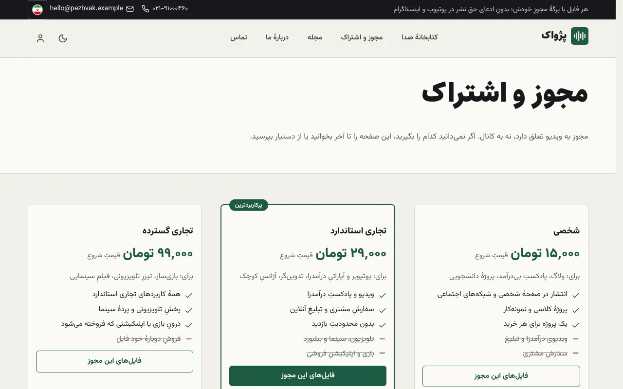The image size is (623, 389).
Task: Open the user account icon
Action: pyautogui.click(x=40, y=38)
